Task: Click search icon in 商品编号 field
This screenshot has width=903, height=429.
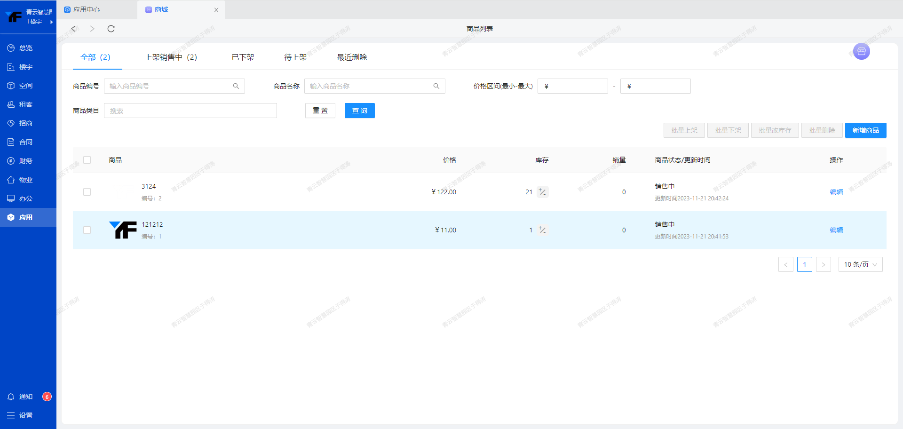Action: point(236,86)
